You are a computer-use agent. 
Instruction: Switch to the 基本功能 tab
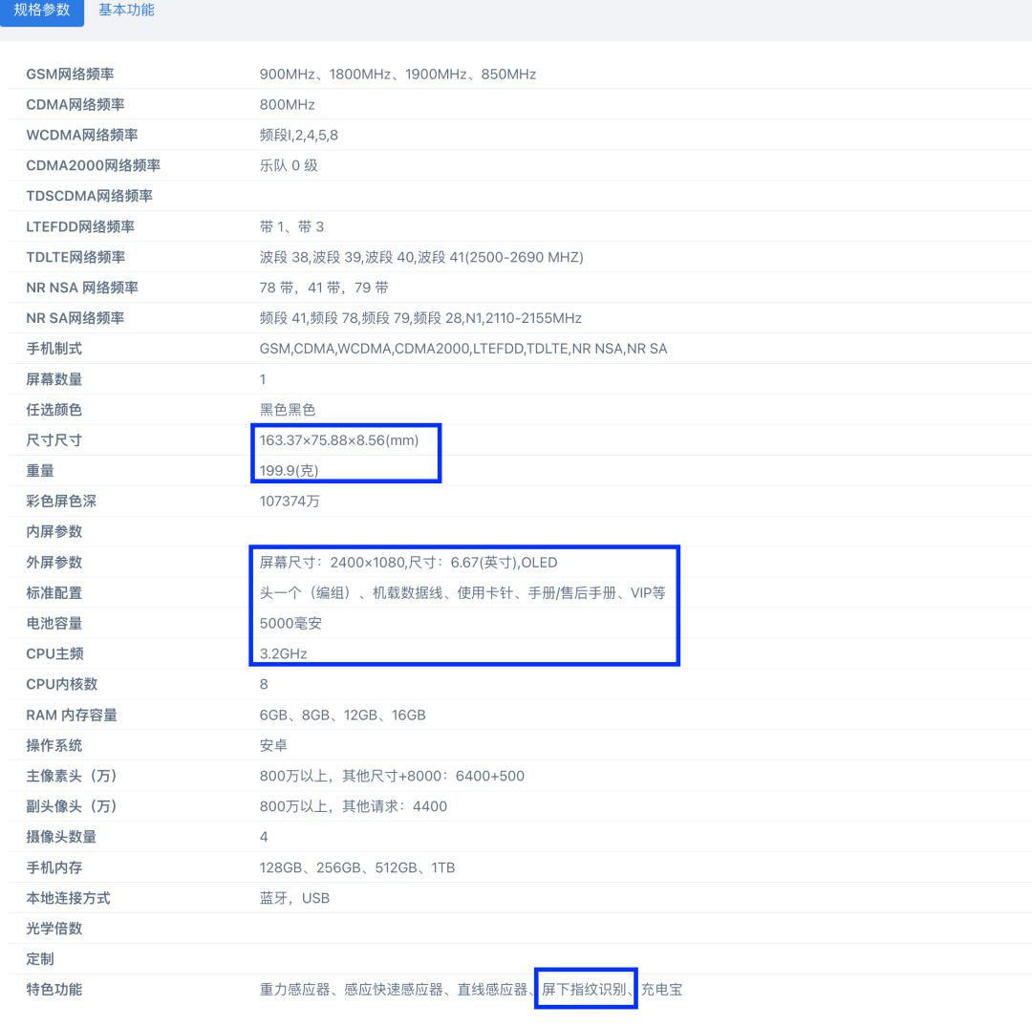pos(125,12)
